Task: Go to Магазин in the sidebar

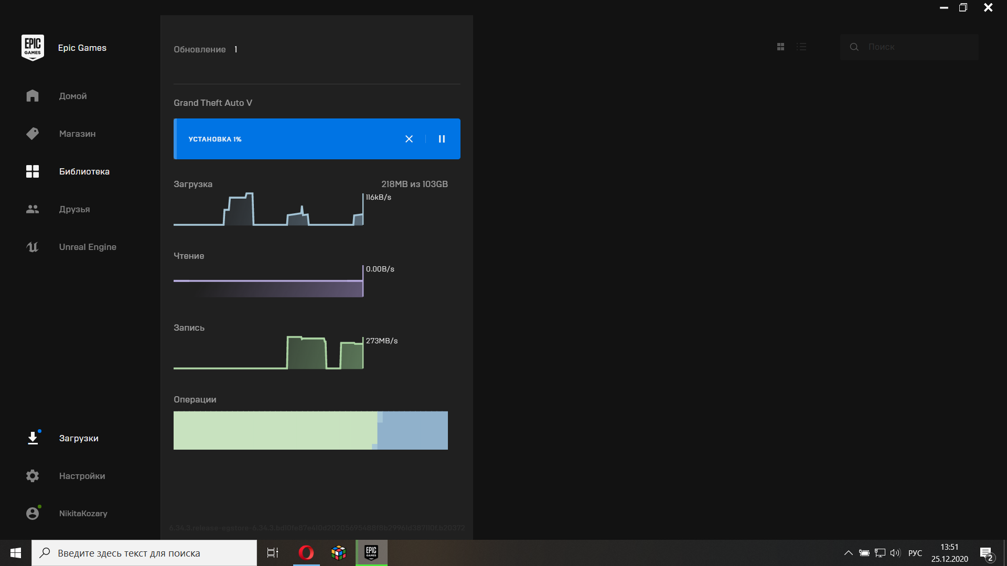Action: coord(77,134)
